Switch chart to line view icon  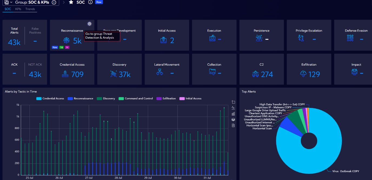coord(233,108)
